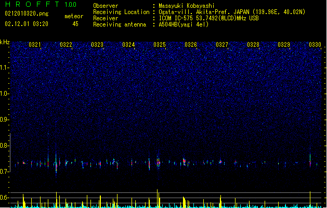Select the 0325 time label
Image resolution: width=327 pixels, height=208 pixels.
[160, 45]
